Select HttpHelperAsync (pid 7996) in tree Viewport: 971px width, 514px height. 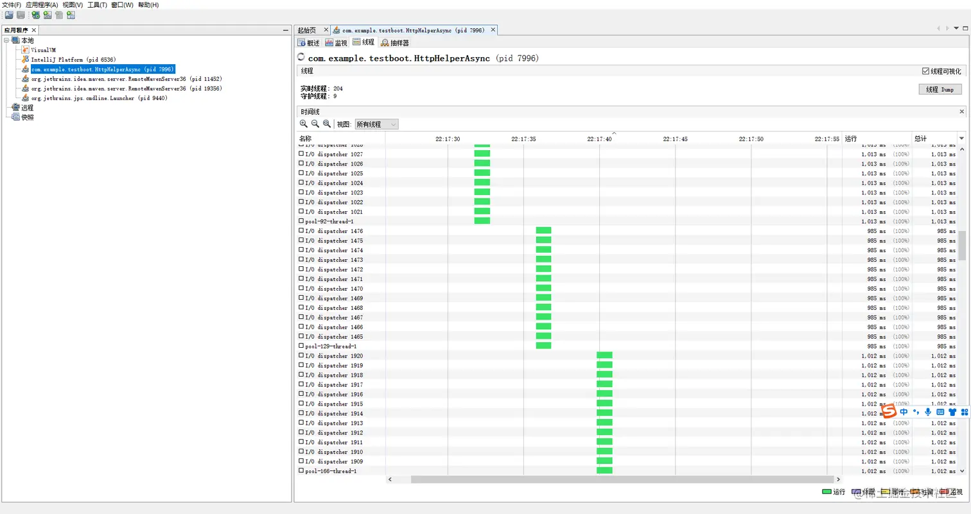coord(103,69)
